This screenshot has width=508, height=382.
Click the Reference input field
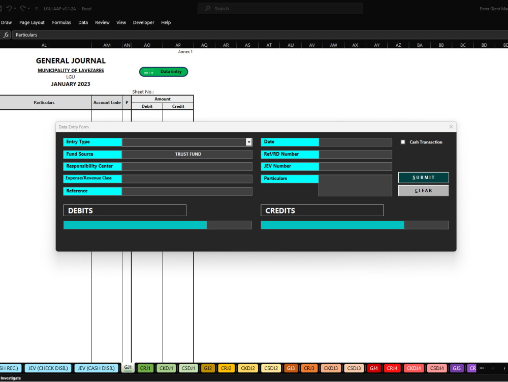point(187,191)
